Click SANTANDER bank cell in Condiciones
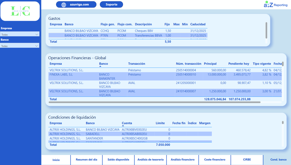291x165 pixels. pyautogui.click(x=94, y=138)
